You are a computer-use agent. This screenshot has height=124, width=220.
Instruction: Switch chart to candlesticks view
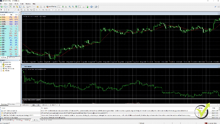click(x=63, y=7)
